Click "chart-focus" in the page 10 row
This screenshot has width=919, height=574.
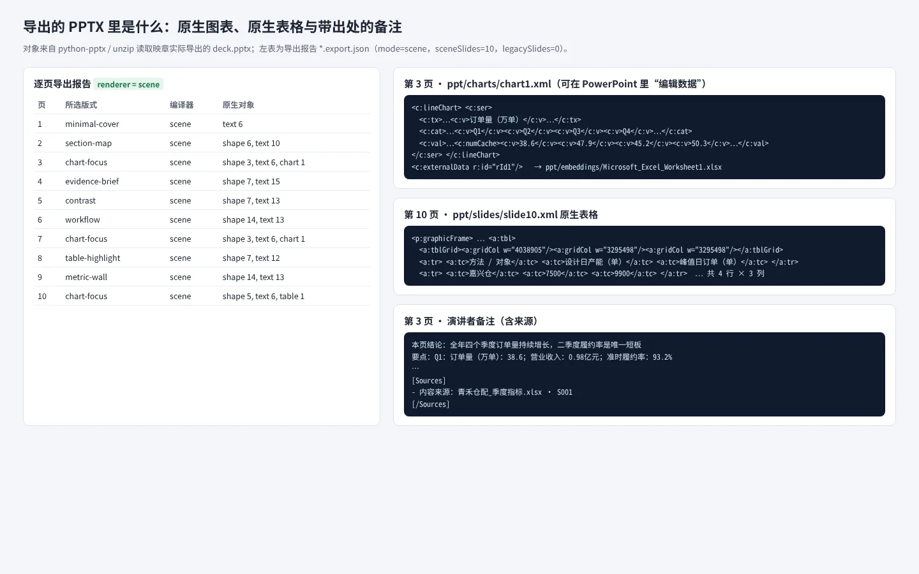86,296
